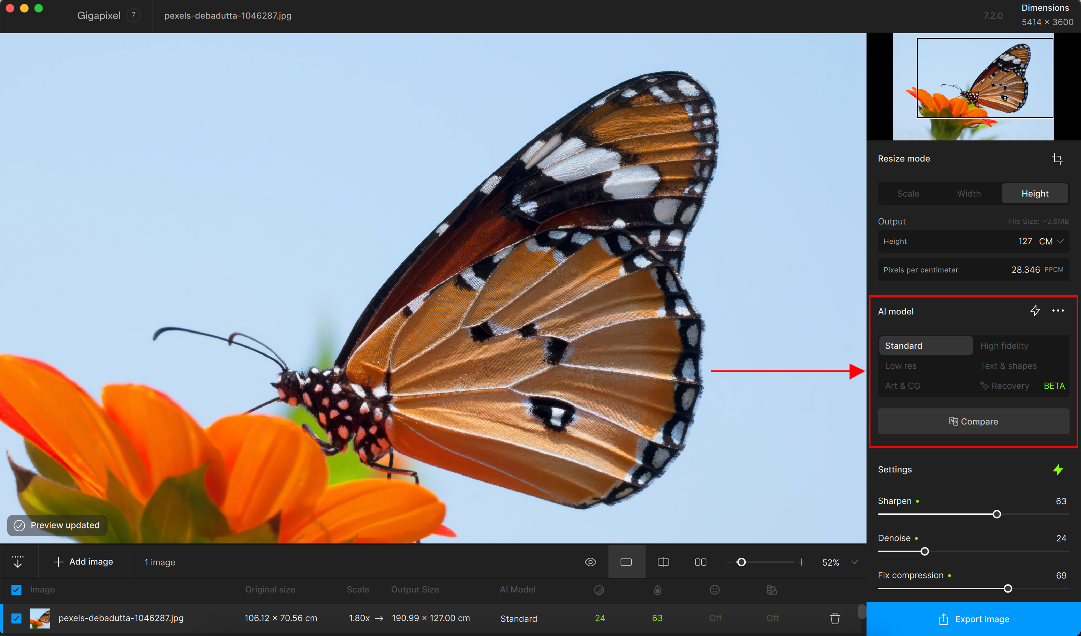This screenshot has height=636, width=1081.
Task: Click the 190.99 × 127.00 cm output size
Action: coord(431,618)
